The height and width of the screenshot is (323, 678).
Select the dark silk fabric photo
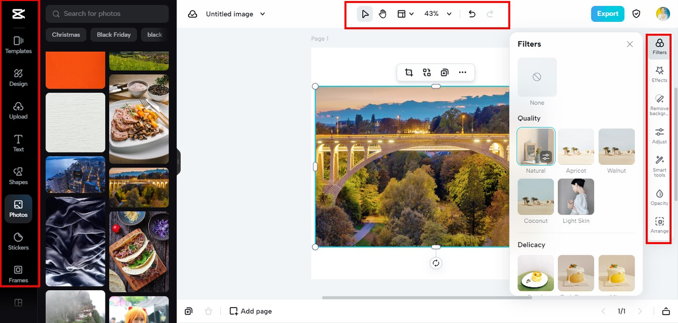[75, 242]
